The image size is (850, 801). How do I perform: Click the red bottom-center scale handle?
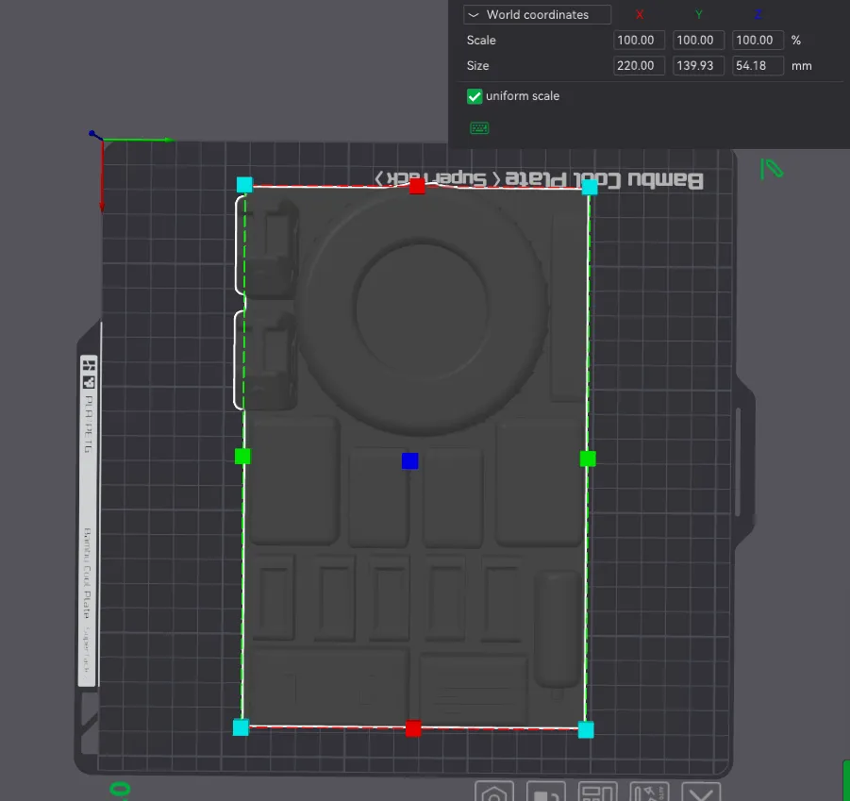tap(412, 728)
